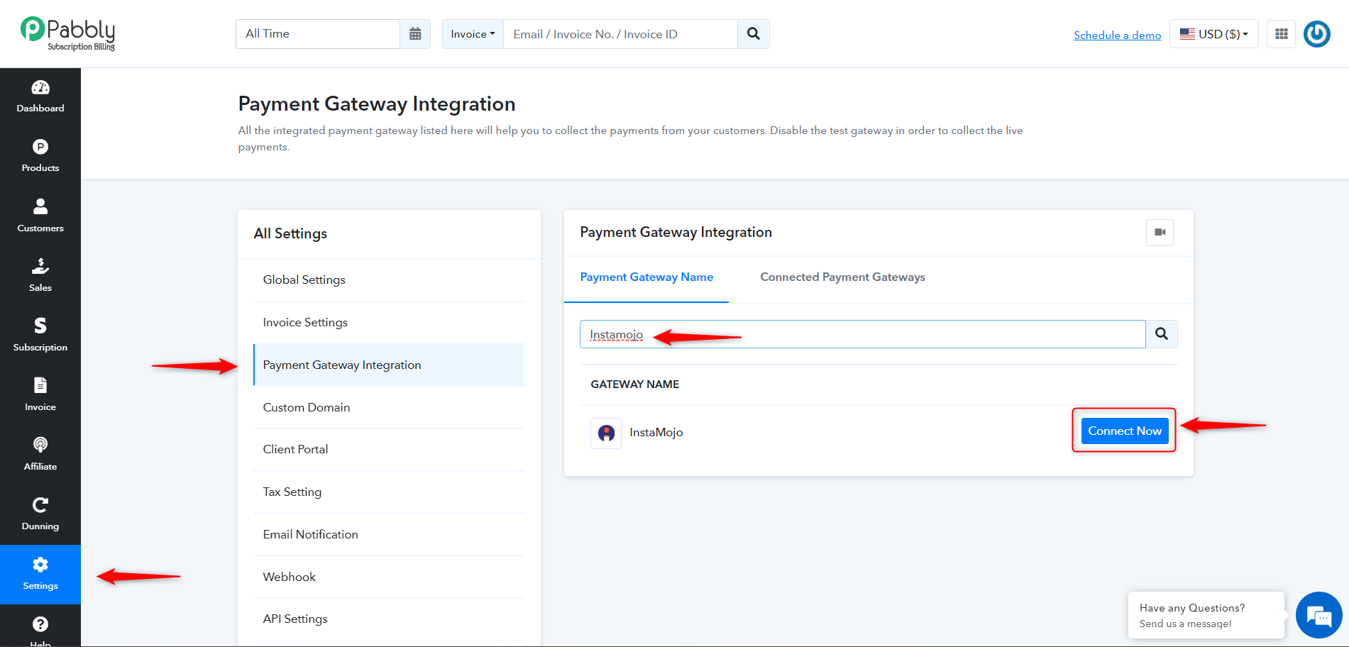The width and height of the screenshot is (1349, 647).
Task: Open Webhook settings
Action: tap(389, 577)
